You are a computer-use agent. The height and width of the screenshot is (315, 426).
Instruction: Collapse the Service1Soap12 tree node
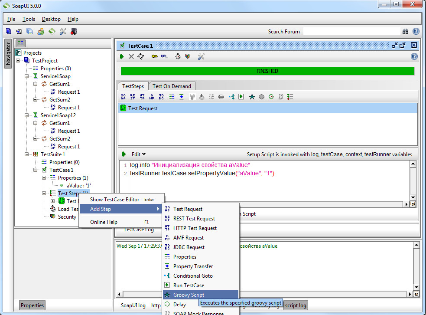point(26,115)
